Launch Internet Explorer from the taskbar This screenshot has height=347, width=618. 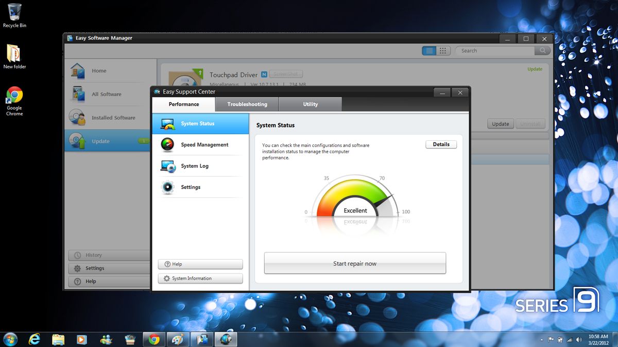(x=35, y=339)
